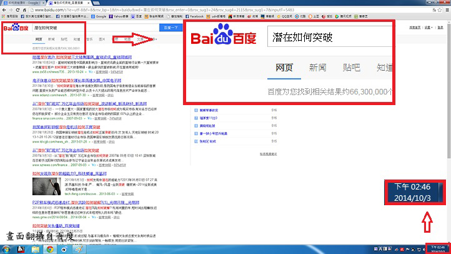Click the chalkboard thumbnail image in results
The height and width of the screenshot is (254, 451).
[47, 186]
